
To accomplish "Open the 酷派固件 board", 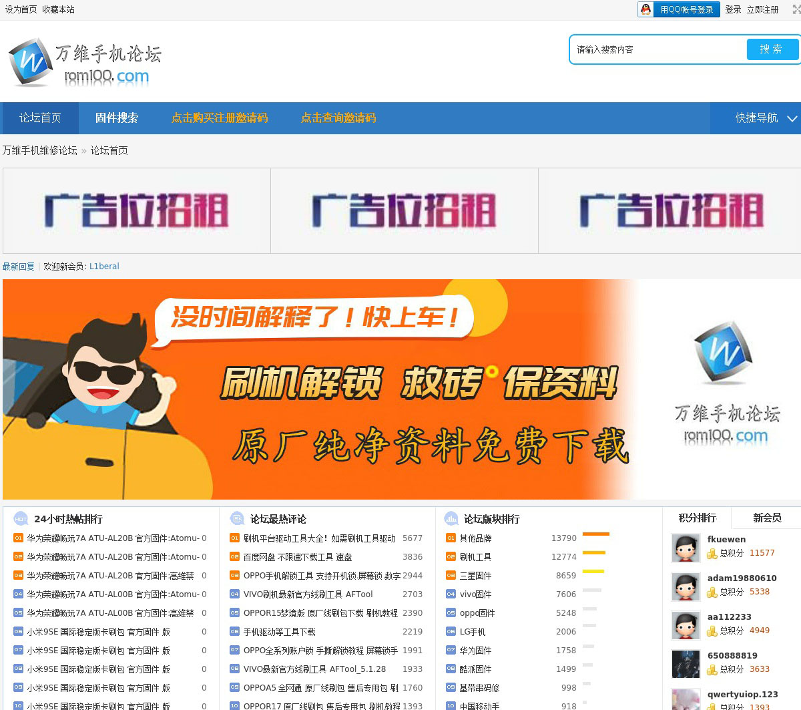I will click(x=475, y=669).
